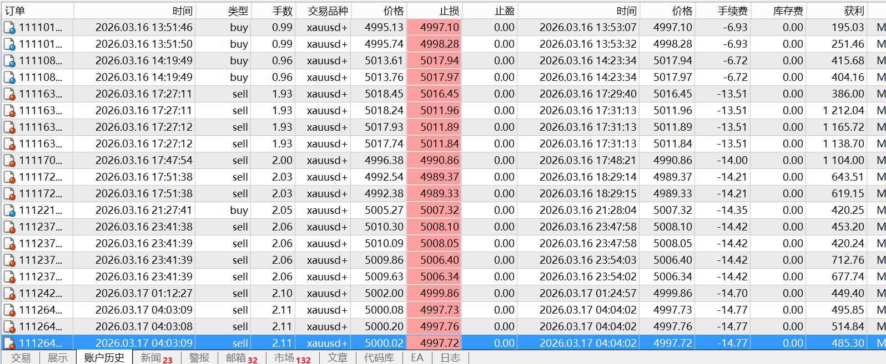Select profit value 449.40
This screenshot has width=886, height=364.
tap(848, 293)
